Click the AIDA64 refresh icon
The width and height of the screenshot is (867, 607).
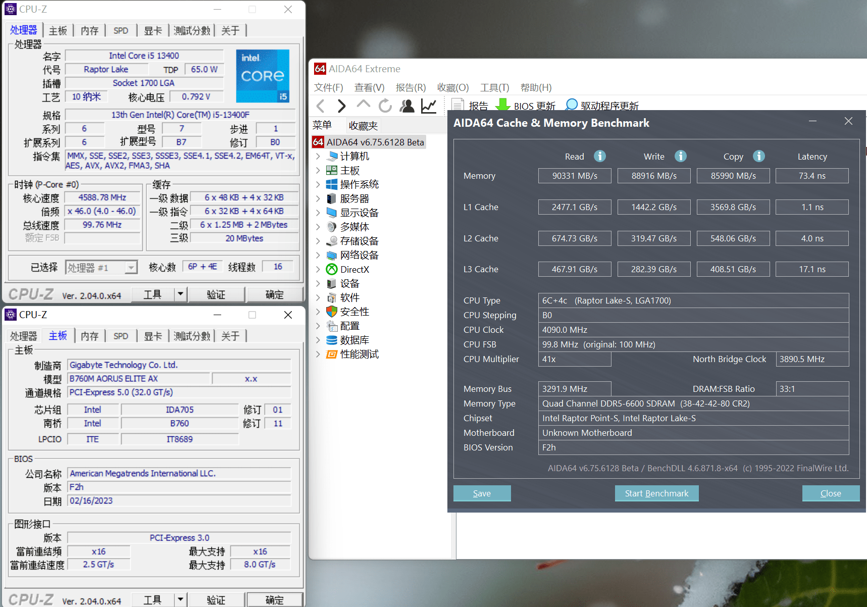pyautogui.click(x=385, y=106)
